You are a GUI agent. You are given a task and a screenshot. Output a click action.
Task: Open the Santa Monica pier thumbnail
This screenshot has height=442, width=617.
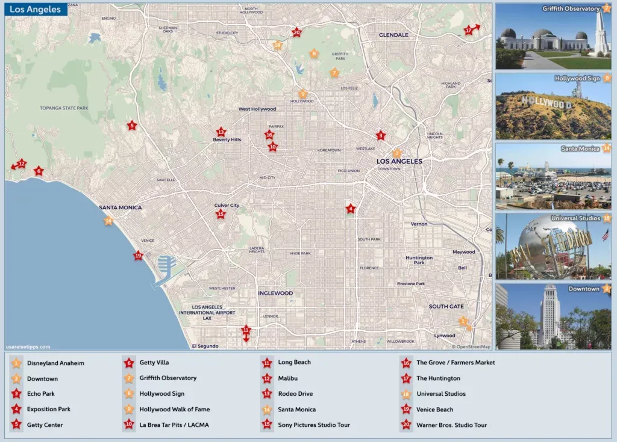tap(553, 176)
